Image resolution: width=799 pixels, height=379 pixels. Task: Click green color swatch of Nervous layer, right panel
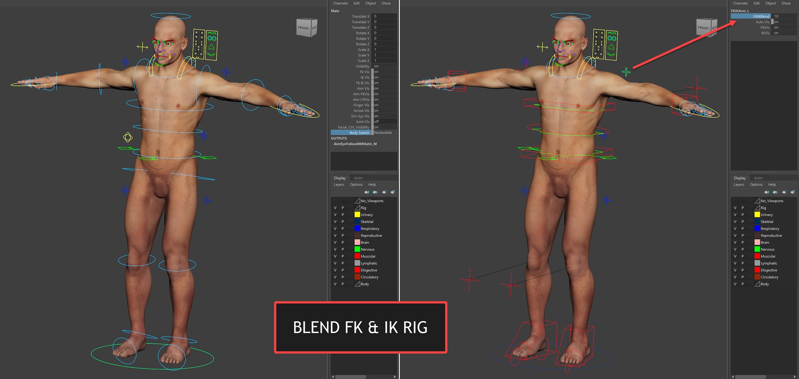point(757,249)
